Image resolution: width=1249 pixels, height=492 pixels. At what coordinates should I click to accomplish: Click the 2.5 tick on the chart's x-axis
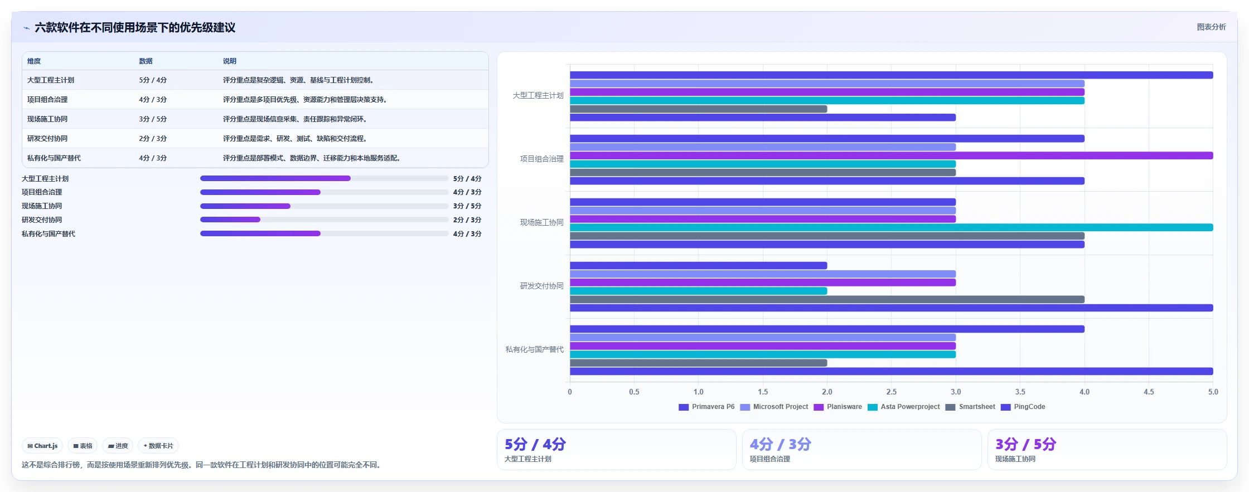pyautogui.click(x=891, y=392)
